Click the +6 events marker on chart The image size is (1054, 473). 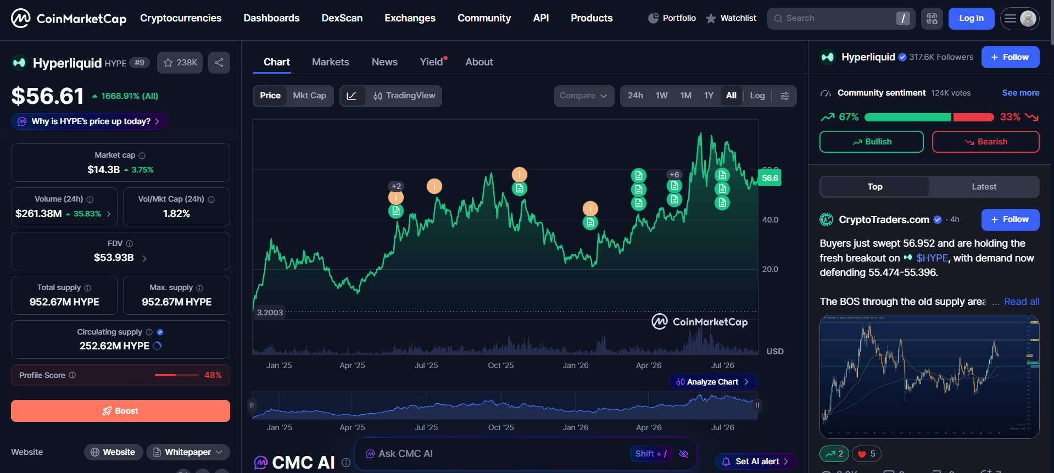click(x=674, y=175)
